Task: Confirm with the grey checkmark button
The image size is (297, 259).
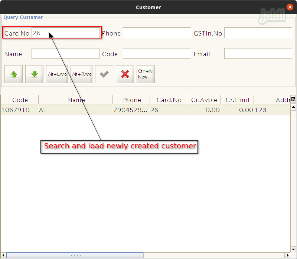Action: (x=104, y=74)
